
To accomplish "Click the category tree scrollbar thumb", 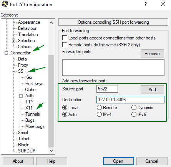I will point(51,101).
